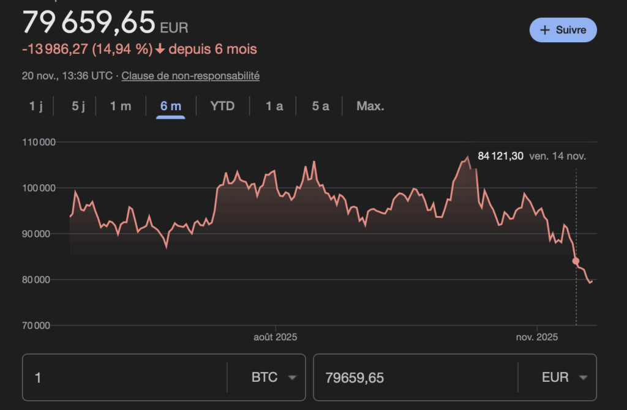Viewport: 627px width, 410px height.
Task: Click the highlighted data point on chart
Action: 576,261
